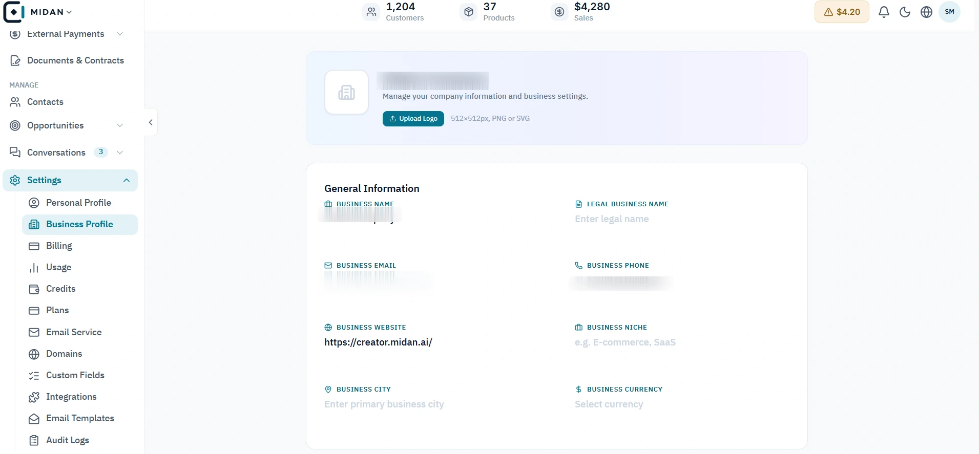979x454 pixels.
Task: Open the SM user avatar
Action: pyautogui.click(x=949, y=12)
